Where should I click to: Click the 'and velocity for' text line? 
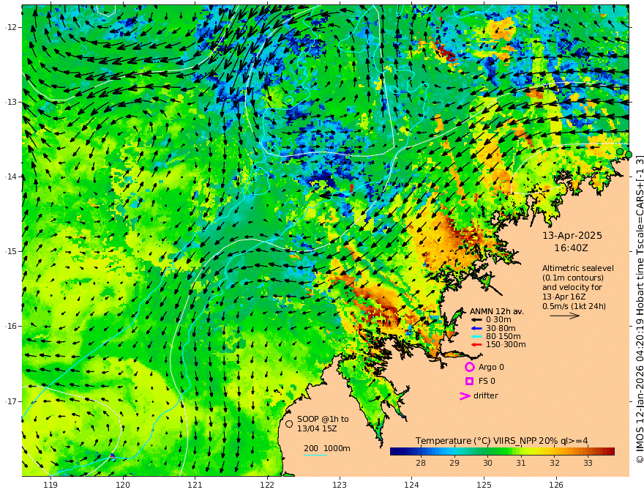click(x=572, y=287)
